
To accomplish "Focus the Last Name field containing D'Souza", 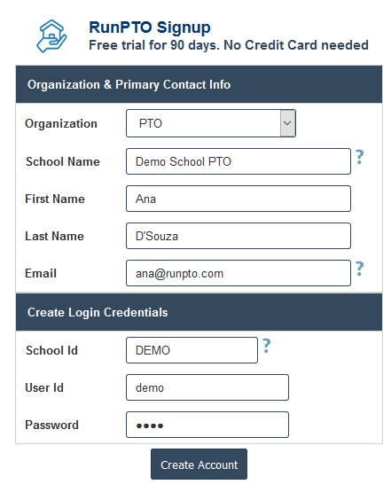I will (239, 236).
